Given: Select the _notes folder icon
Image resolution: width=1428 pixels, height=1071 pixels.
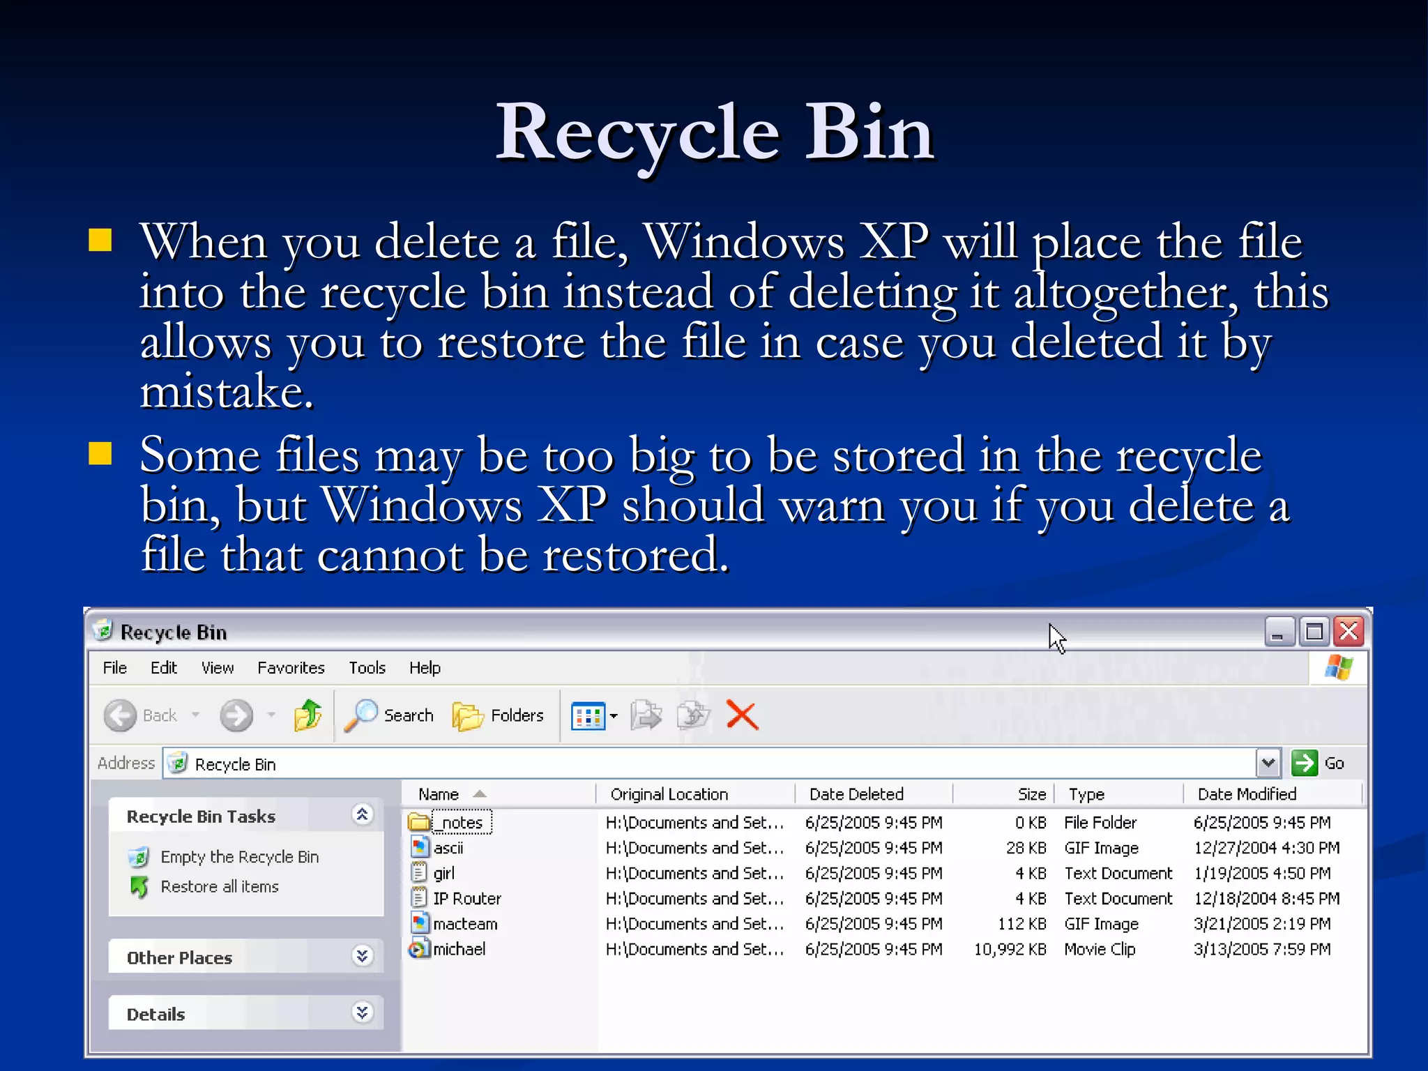Looking at the screenshot, I should (419, 823).
